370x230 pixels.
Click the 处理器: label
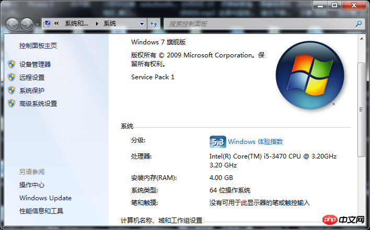tap(141, 156)
